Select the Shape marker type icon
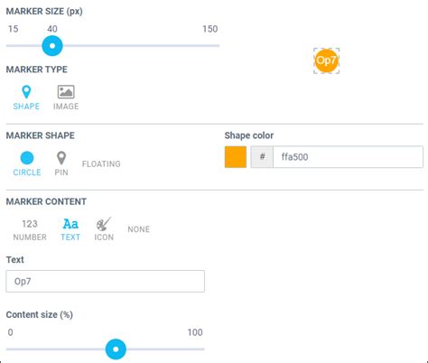 (26, 92)
